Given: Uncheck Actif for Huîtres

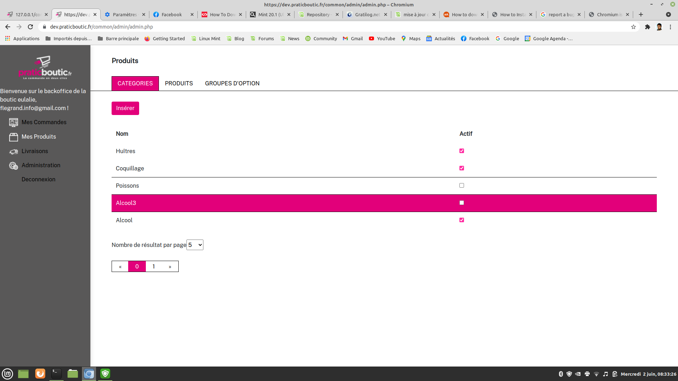Looking at the screenshot, I should tap(462, 151).
